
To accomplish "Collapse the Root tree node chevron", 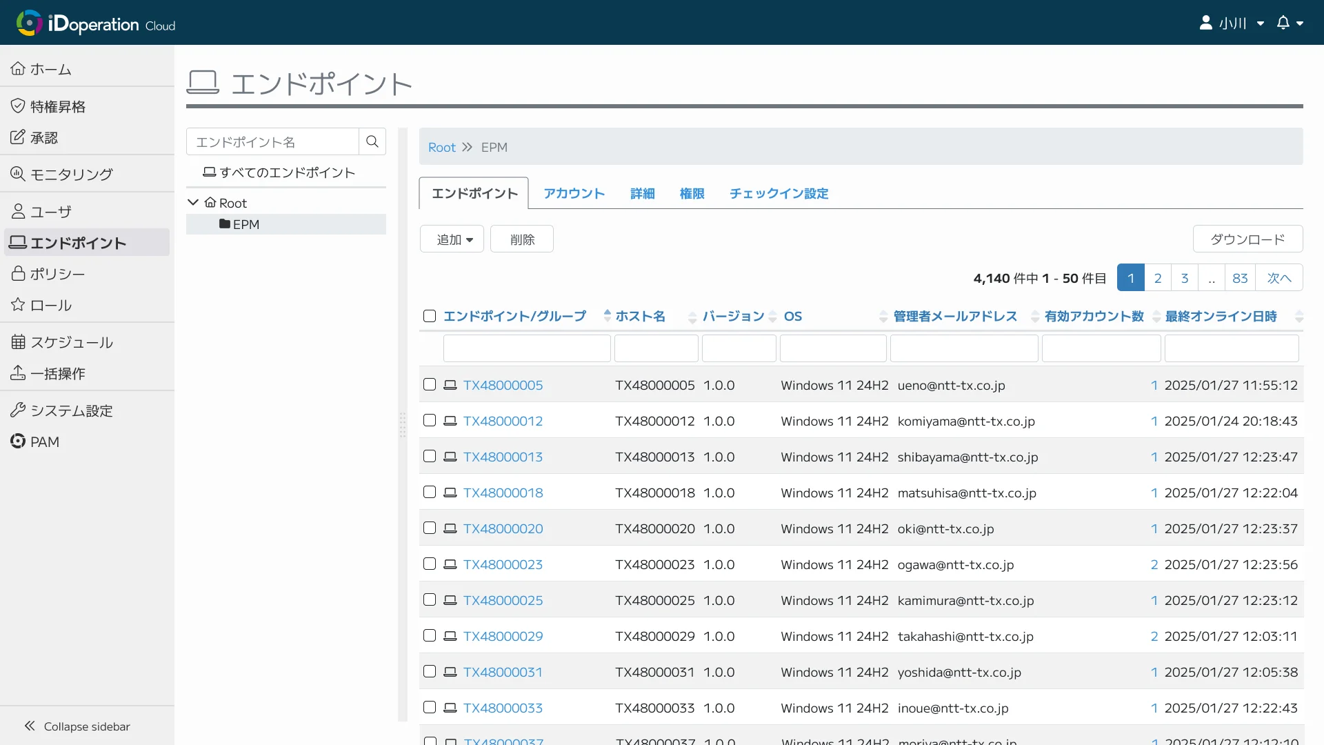I will pos(193,202).
